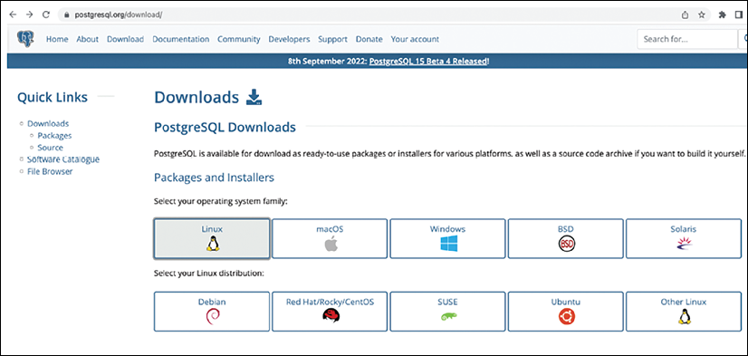Click the download icon beside Downloads heading
Image resolution: width=748 pixels, height=356 pixels.
click(254, 97)
